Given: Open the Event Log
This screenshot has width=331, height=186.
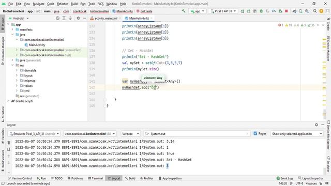Looking at the screenshot, I should click(284, 178).
